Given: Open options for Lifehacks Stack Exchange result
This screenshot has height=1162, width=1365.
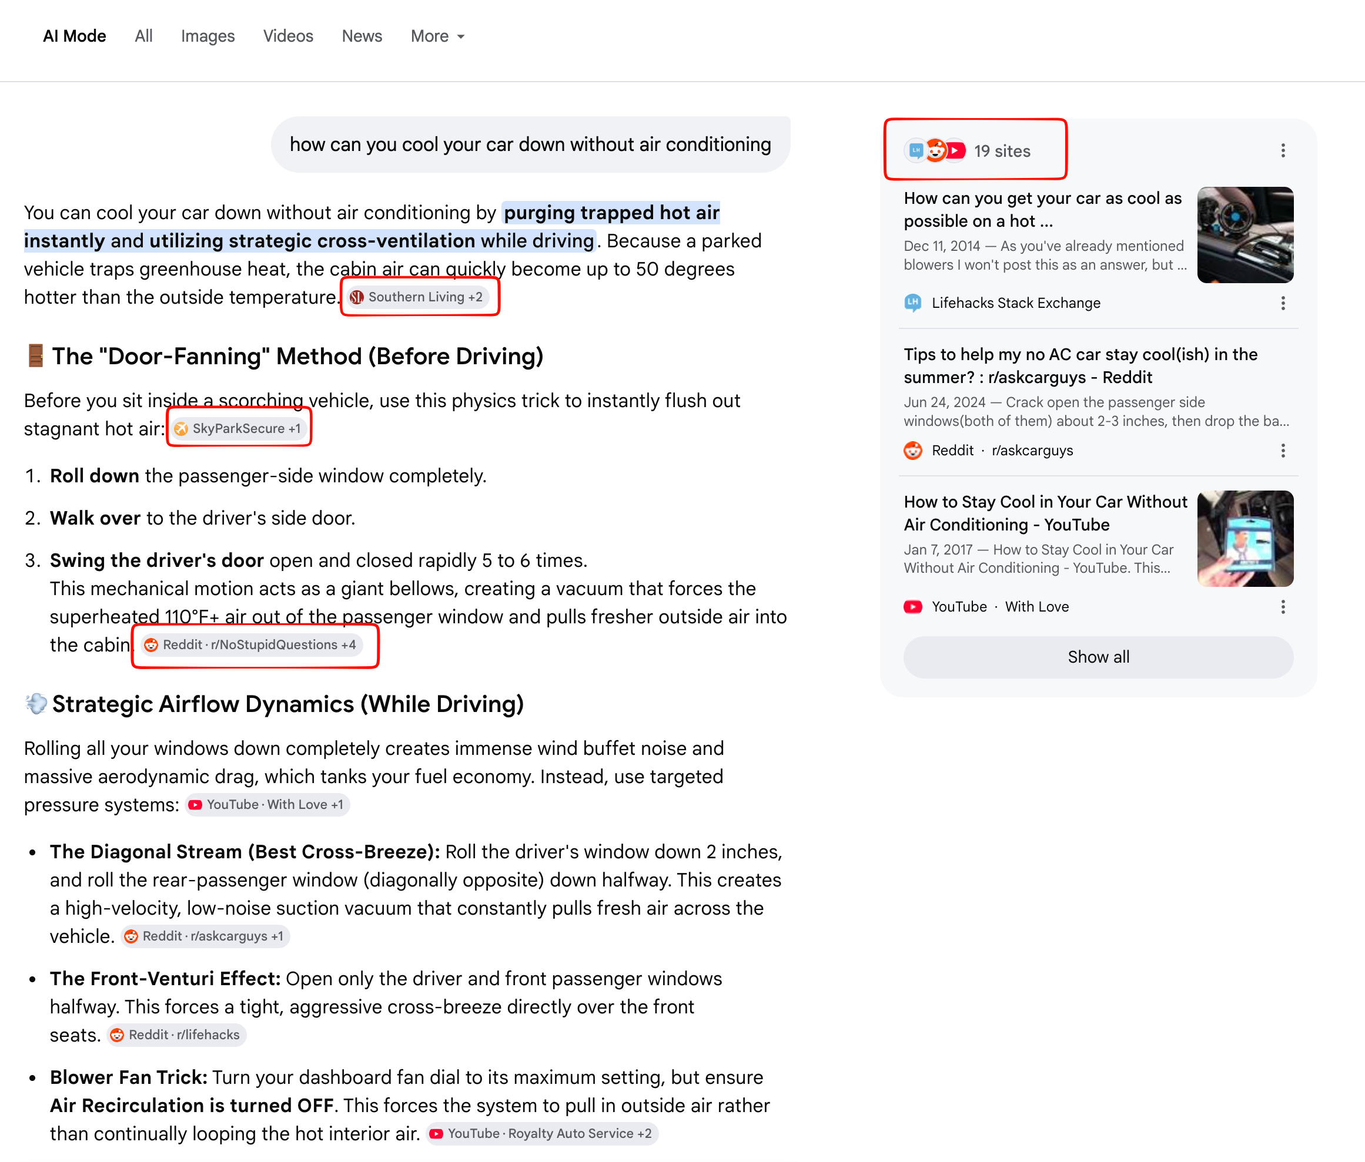Looking at the screenshot, I should [1283, 303].
